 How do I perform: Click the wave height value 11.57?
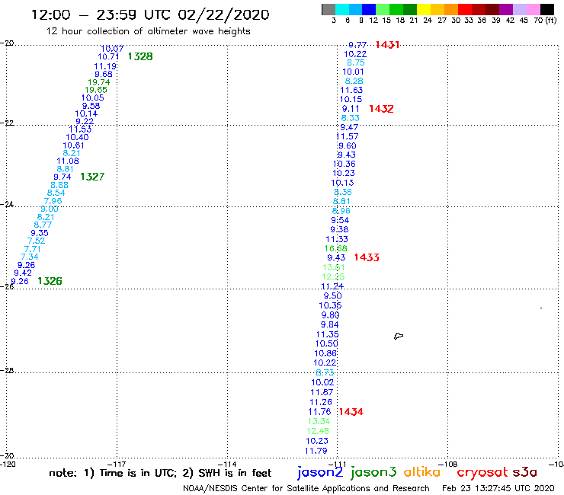[348, 136]
